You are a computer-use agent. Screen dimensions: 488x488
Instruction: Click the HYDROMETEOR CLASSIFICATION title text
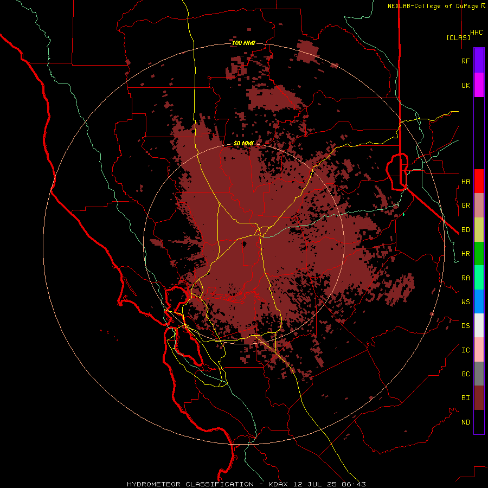coord(190,484)
